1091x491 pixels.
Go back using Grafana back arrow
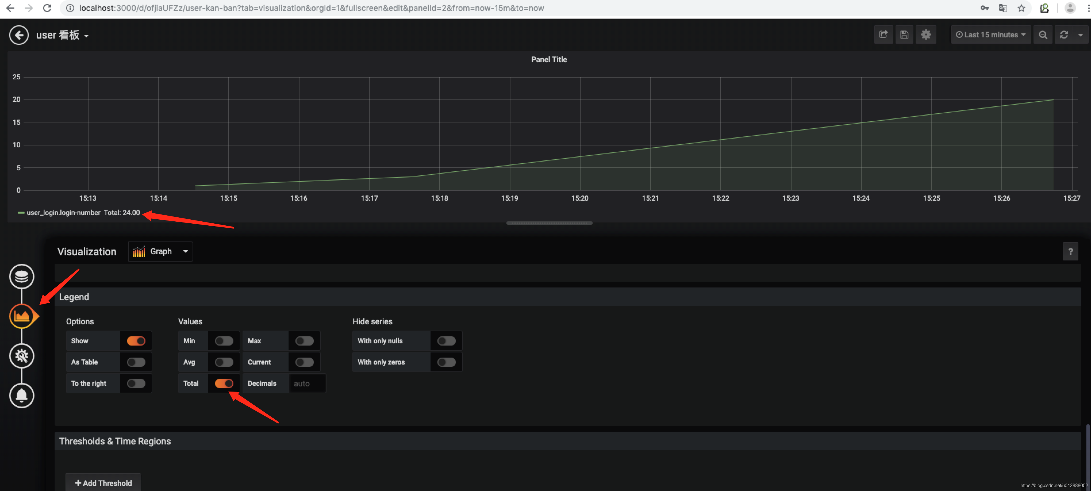click(x=19, y=35)
